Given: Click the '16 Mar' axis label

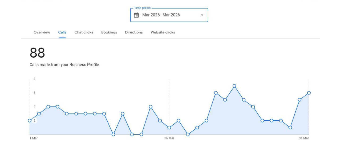Looking at the screenshot, I should coord(169,138).
